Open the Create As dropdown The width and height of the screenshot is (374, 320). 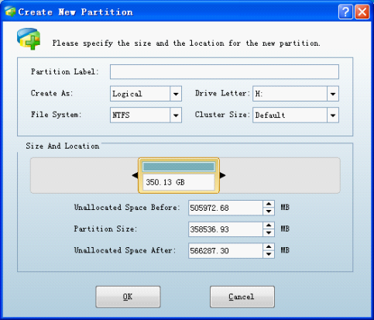pos(176,94)
